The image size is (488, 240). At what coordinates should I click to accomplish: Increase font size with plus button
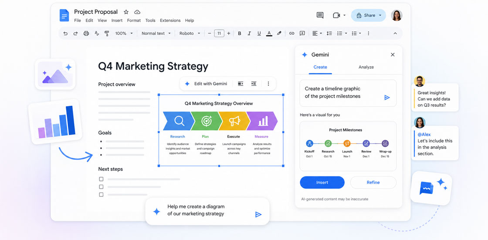point(229,33)
